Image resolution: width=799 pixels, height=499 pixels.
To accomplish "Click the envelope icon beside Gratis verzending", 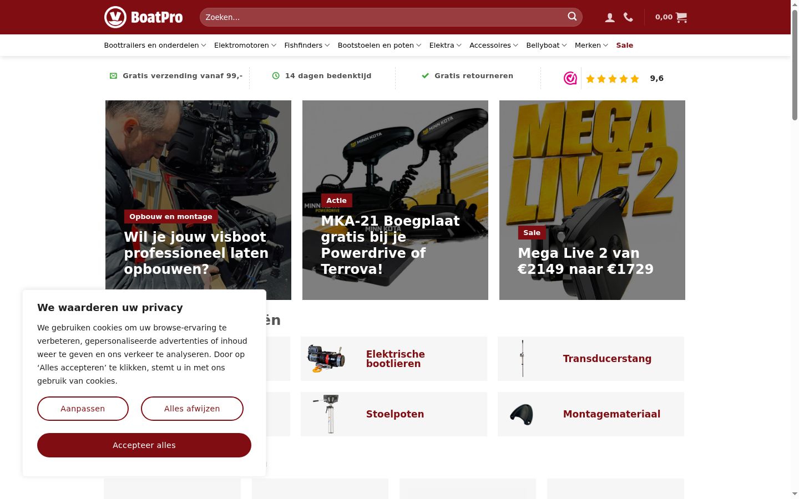I will (113, 76).
